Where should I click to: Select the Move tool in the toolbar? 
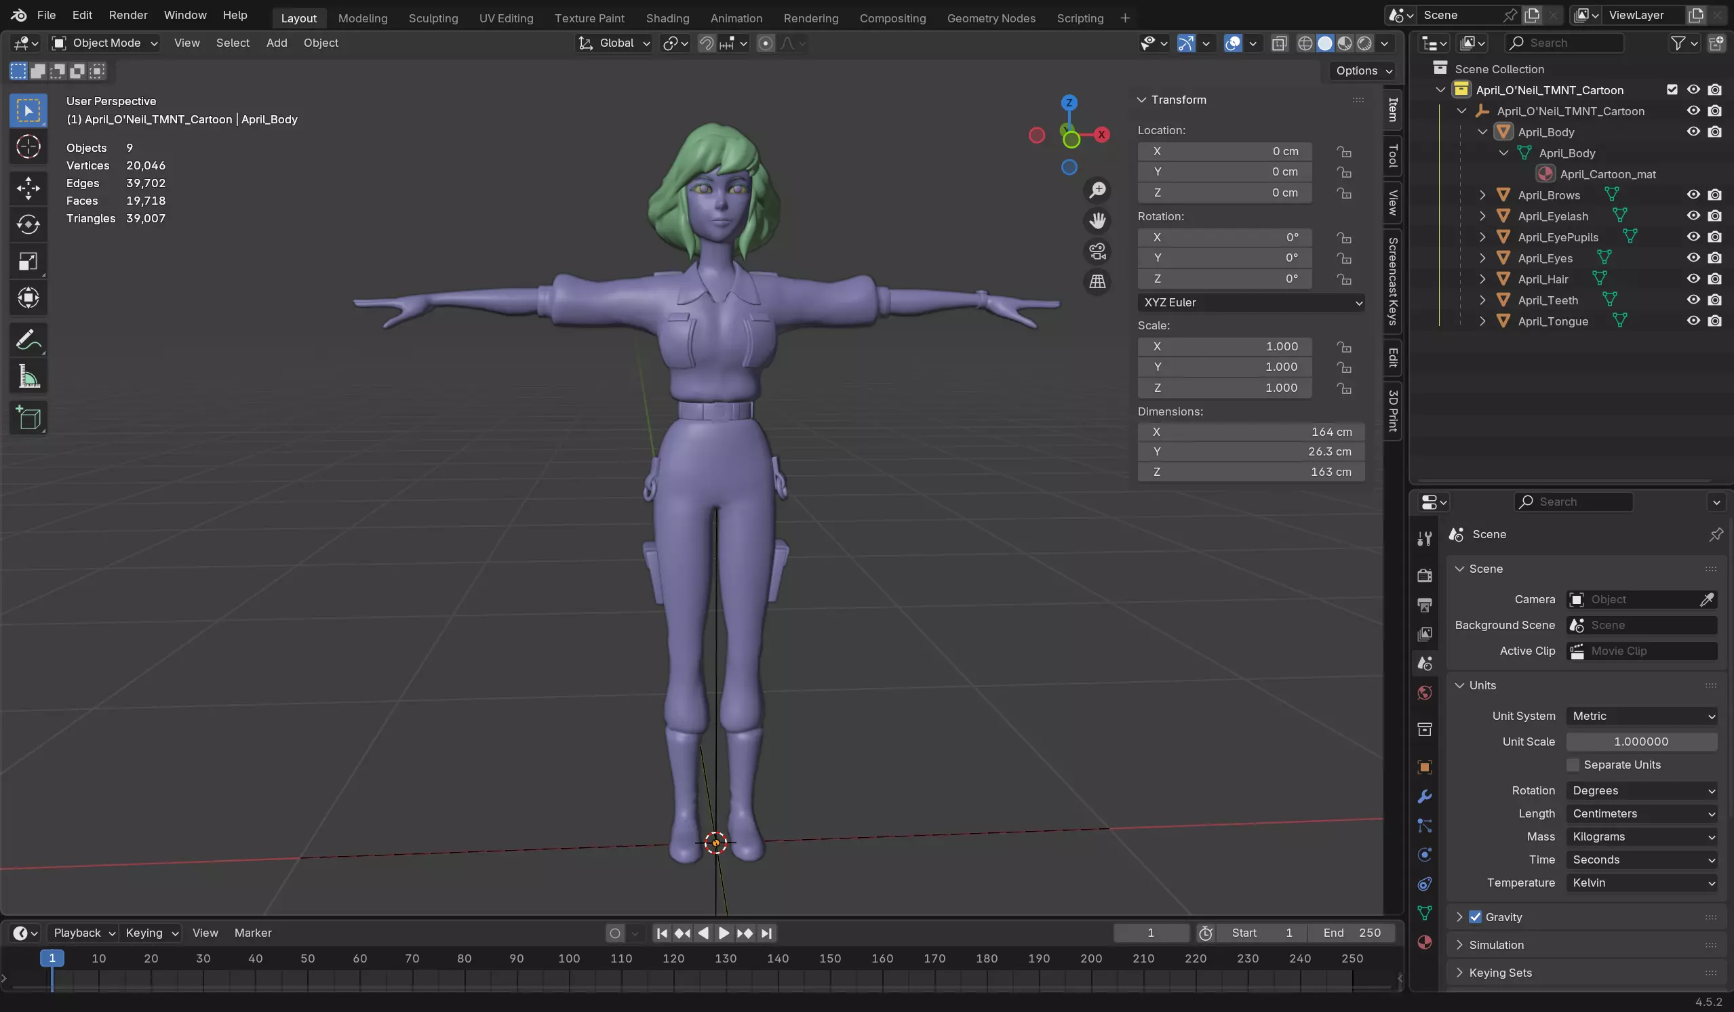coord(28,188)
